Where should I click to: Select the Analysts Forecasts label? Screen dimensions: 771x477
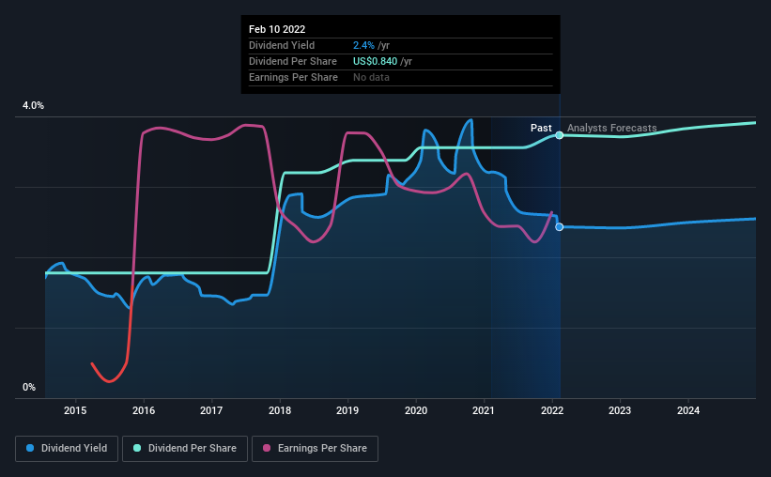[612, 128]
